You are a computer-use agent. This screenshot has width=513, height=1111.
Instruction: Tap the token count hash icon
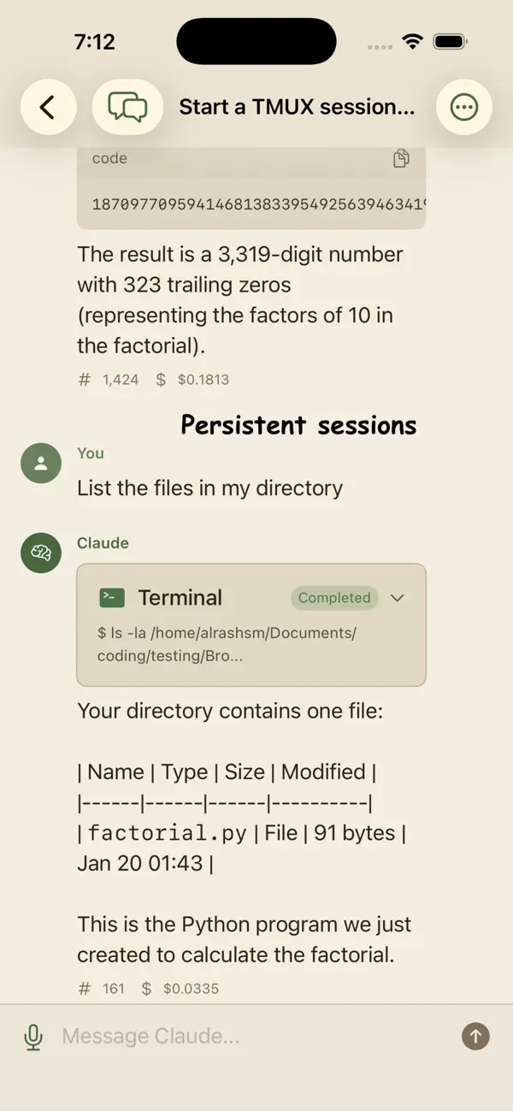[x=83, y=379]
